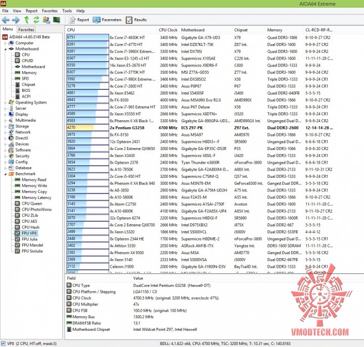
Task: Sort by the CPU Clock column header
Action: (x=168, y=30)
